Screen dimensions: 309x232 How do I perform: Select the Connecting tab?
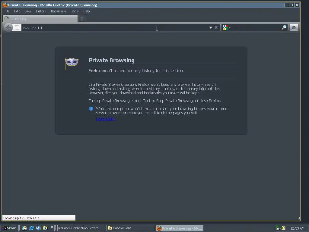click(x=40, y=18)
